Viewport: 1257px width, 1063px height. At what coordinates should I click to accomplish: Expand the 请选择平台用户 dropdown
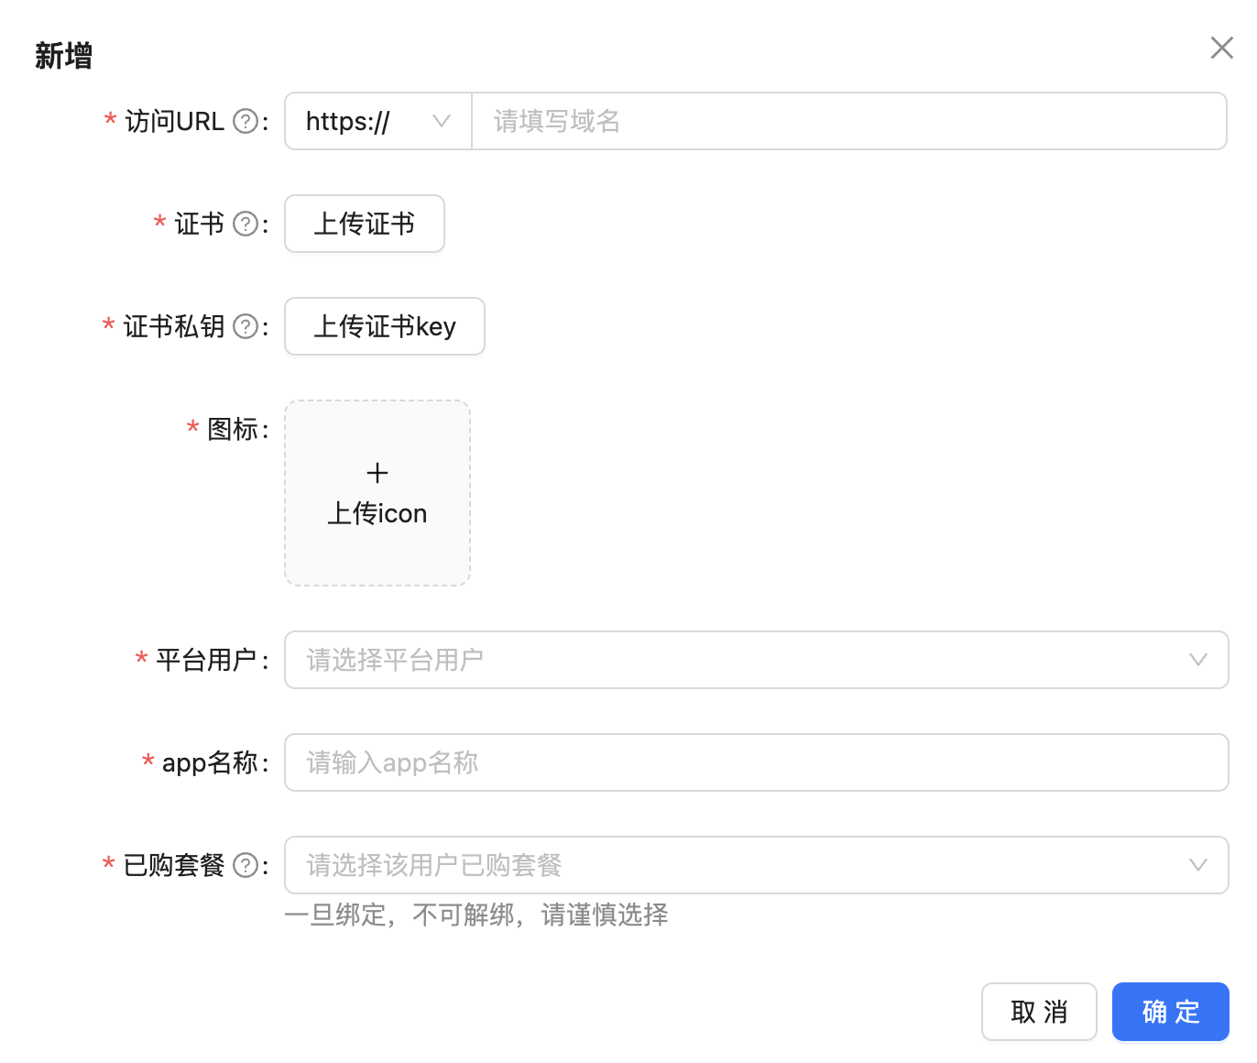[x=756, y=660]
